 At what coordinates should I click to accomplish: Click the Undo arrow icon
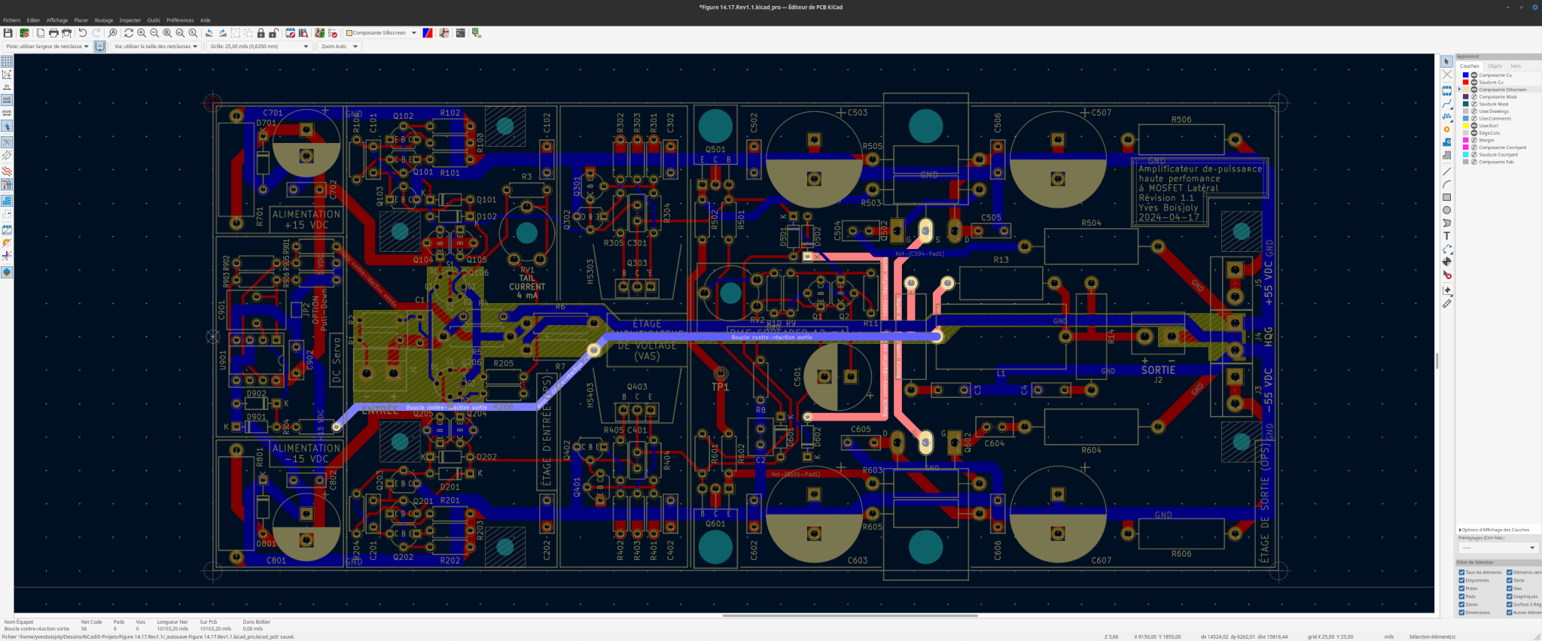point(83,33)
